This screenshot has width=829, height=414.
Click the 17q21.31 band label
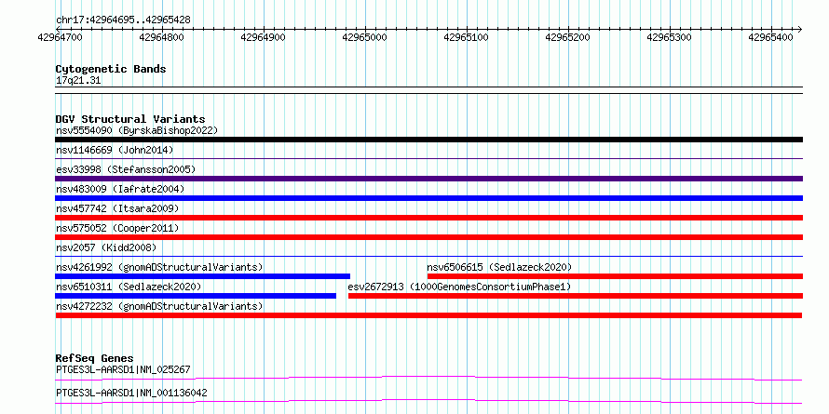pyautogui.click(x=78, y=81)
